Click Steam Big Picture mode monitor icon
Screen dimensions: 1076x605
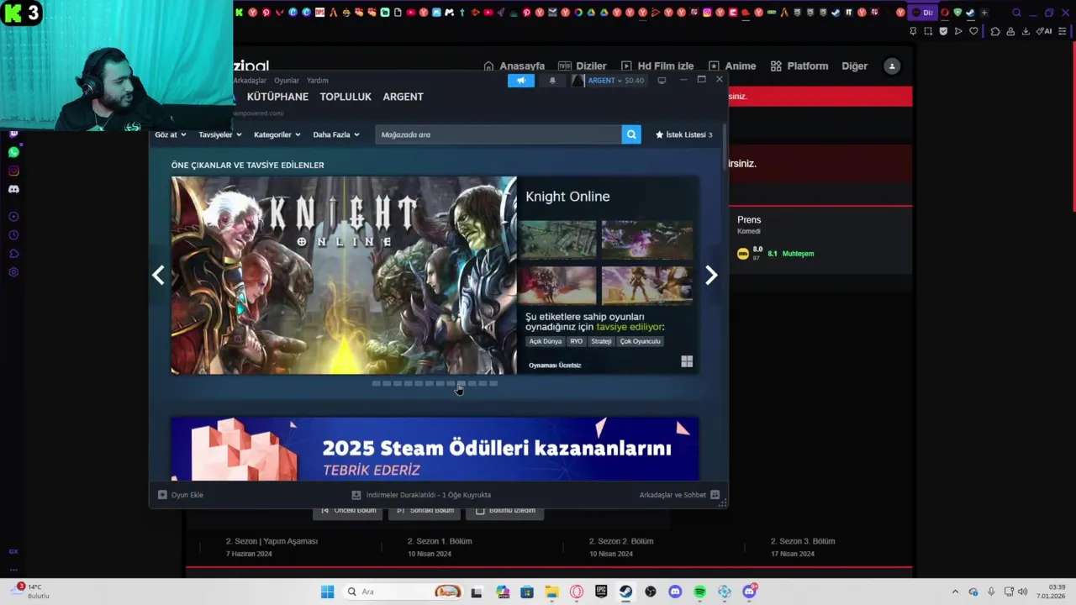(x=662, y=81)
